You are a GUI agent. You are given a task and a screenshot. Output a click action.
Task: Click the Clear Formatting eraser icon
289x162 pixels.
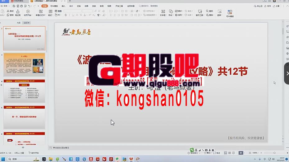pyautogui.click(x=103, y=11)
